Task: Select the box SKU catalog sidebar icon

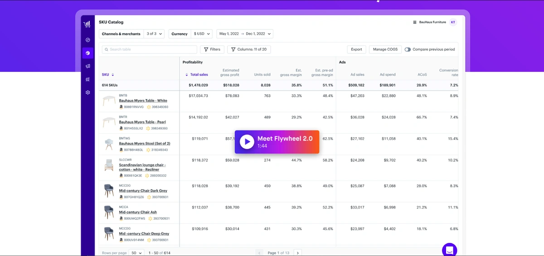Action: pos(87,53)
